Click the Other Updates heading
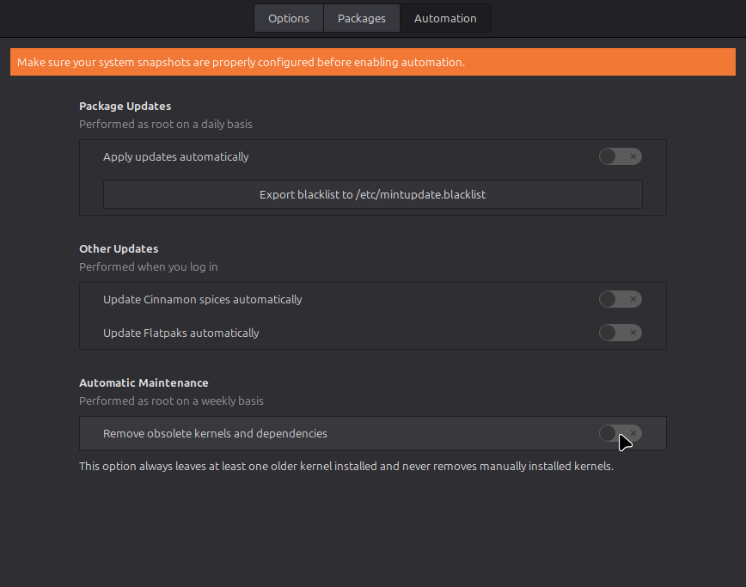 [x=119, y=248]
